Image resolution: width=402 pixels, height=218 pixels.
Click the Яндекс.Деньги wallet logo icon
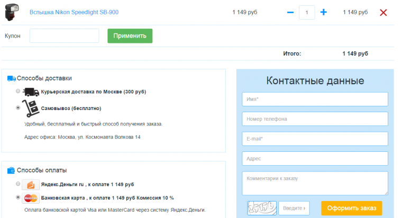tap(31, 185)
